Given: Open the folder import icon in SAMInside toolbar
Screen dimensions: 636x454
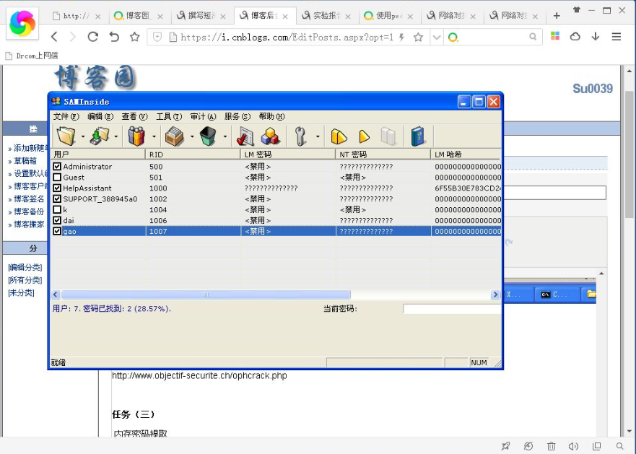Looking at the screenshot, I should tap(66, 136).
